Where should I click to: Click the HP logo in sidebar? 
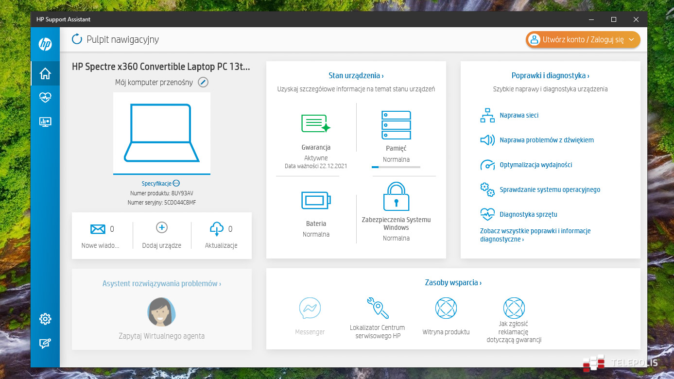[x=45, y=44]
